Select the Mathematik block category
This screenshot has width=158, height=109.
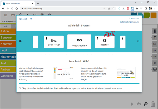(8, 57)
